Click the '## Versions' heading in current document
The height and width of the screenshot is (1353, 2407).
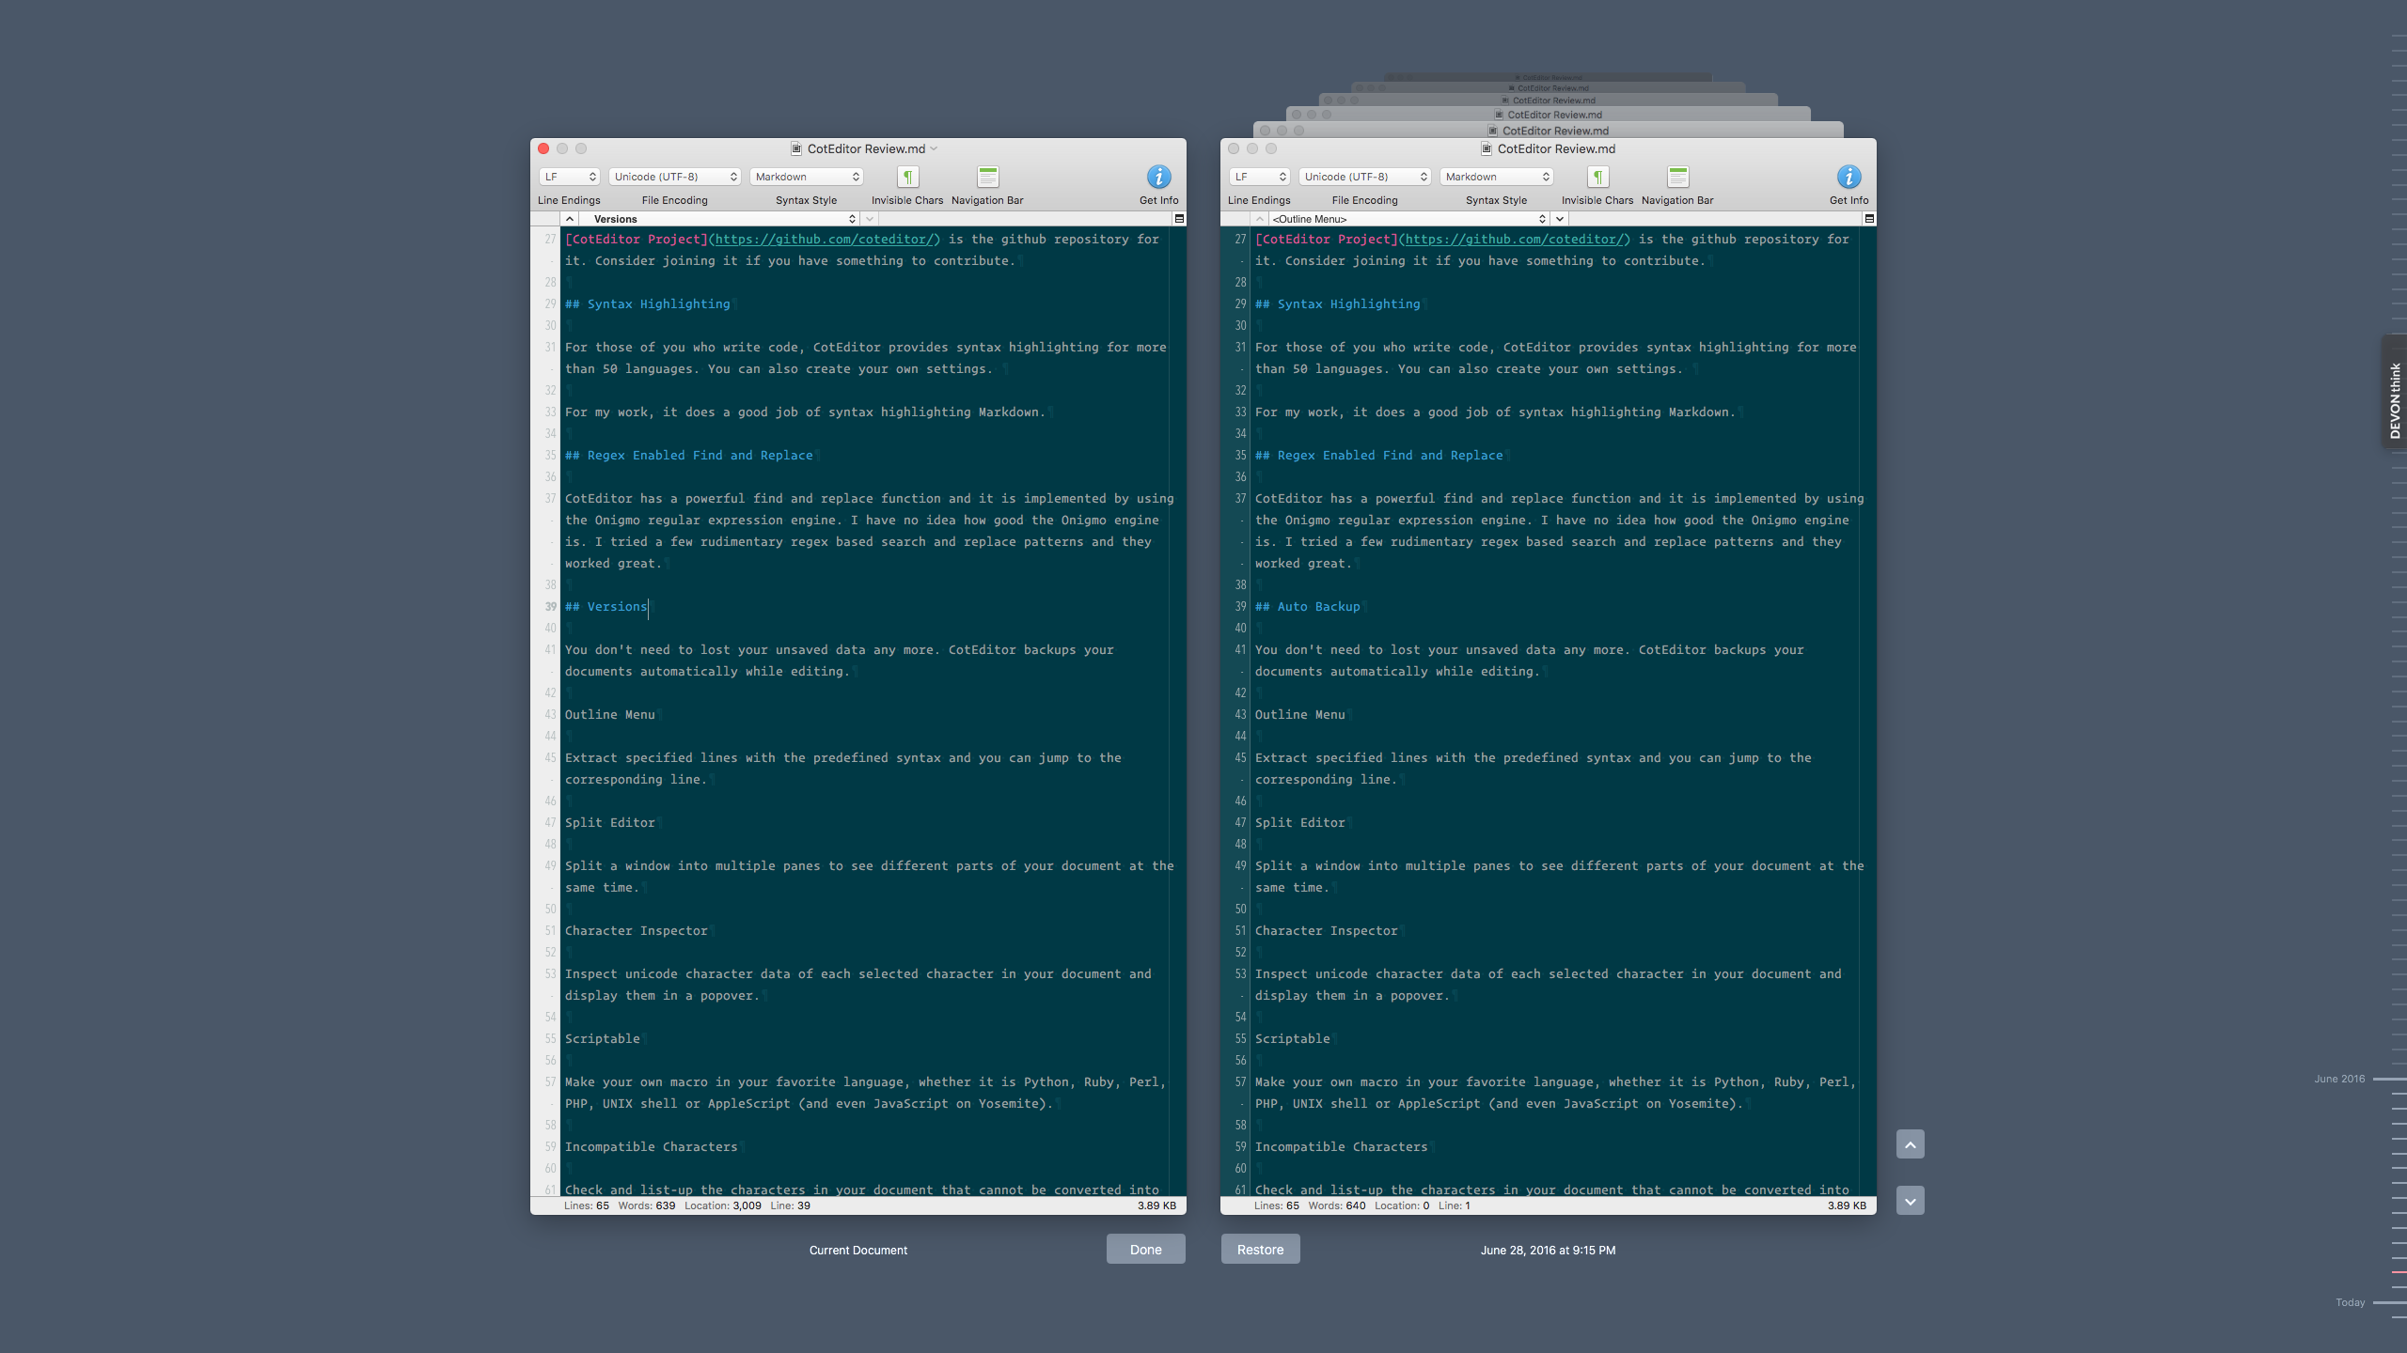pyautogui.click(x=606, y=607)
